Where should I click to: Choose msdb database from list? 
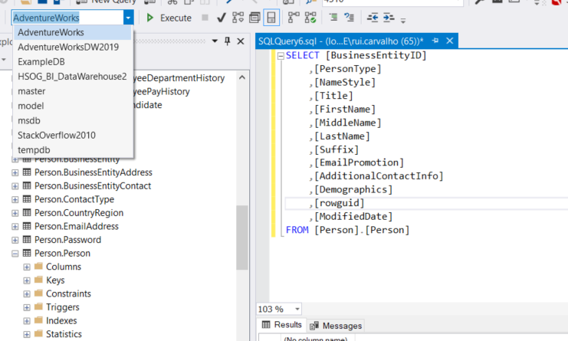(x=73, y=120)
